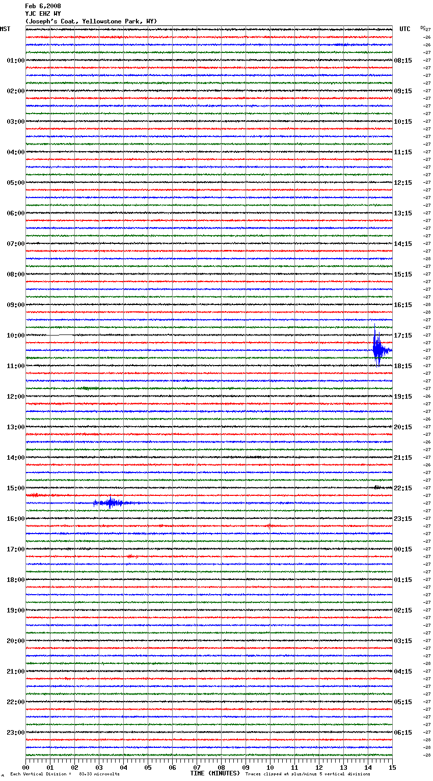This screenshot has width=433, height=781.
Task: Click the '06:00' MST time label
Action: coord(16,213)
